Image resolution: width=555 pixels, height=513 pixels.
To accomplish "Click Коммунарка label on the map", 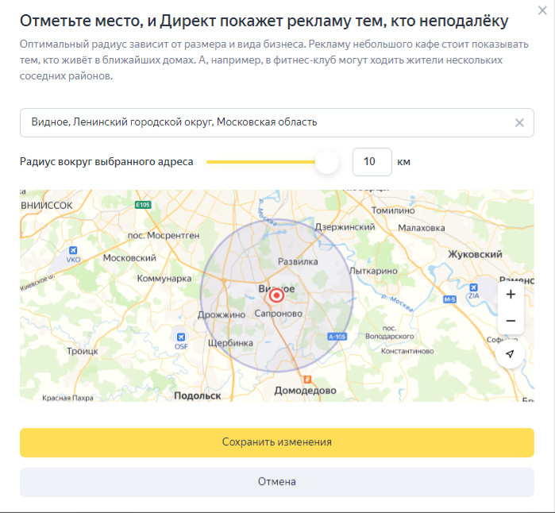I will tap(164, 278).
